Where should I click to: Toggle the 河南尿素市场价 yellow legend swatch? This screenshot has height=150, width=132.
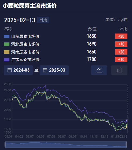[x=7, y=52]
